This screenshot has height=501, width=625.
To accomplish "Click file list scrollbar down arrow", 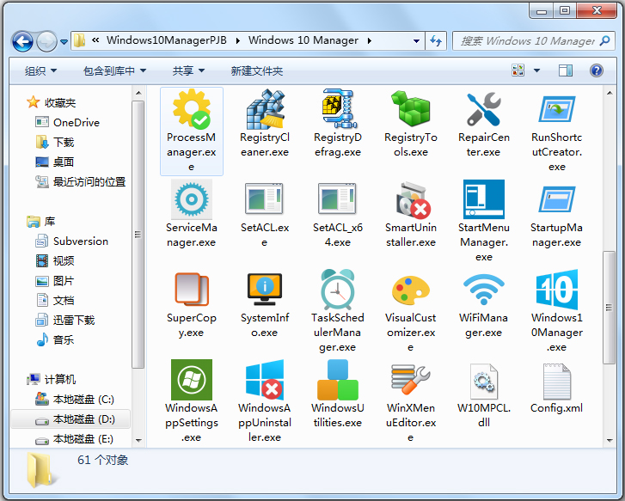I will pos(610,441).
